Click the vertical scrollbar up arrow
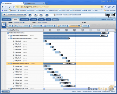 115,32
